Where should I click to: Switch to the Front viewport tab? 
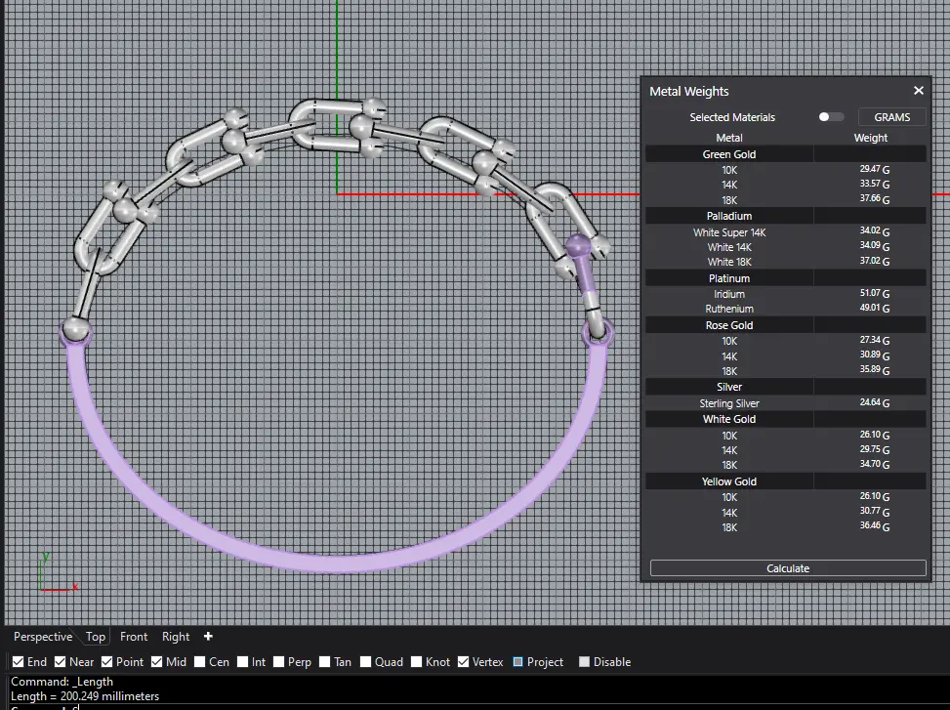[x=134, y=637]
